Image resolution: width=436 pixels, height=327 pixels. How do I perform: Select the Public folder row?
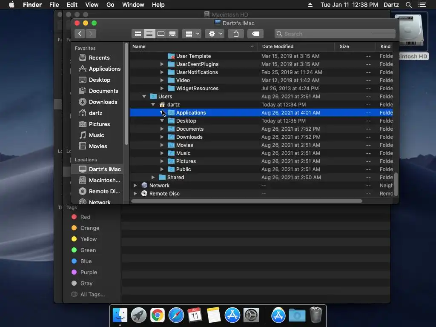coord(261,169)
